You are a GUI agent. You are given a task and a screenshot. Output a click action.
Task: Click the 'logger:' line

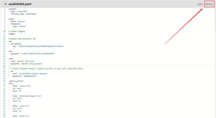[x=12, y=34]
